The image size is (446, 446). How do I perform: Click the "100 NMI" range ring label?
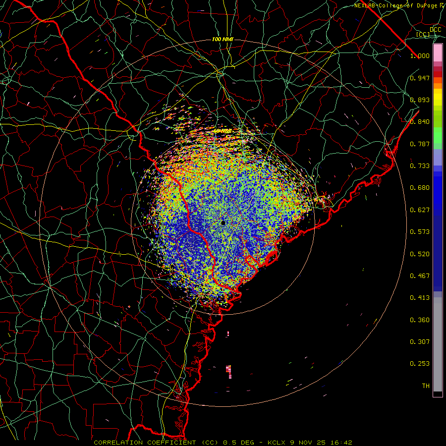[223, 39]
